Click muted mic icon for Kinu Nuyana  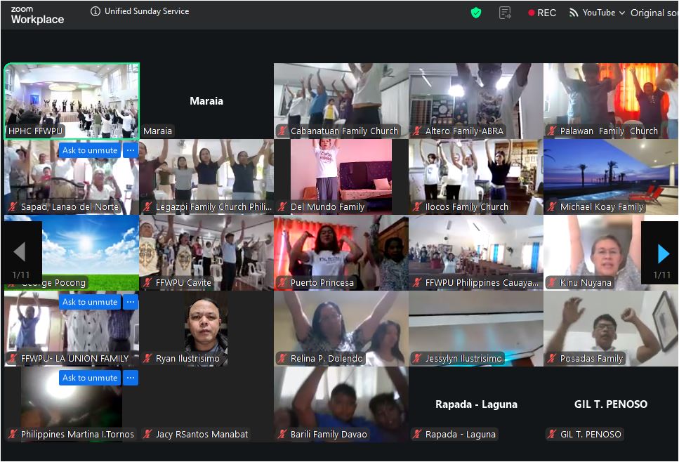pyautogui.click(x=551, y=283)
